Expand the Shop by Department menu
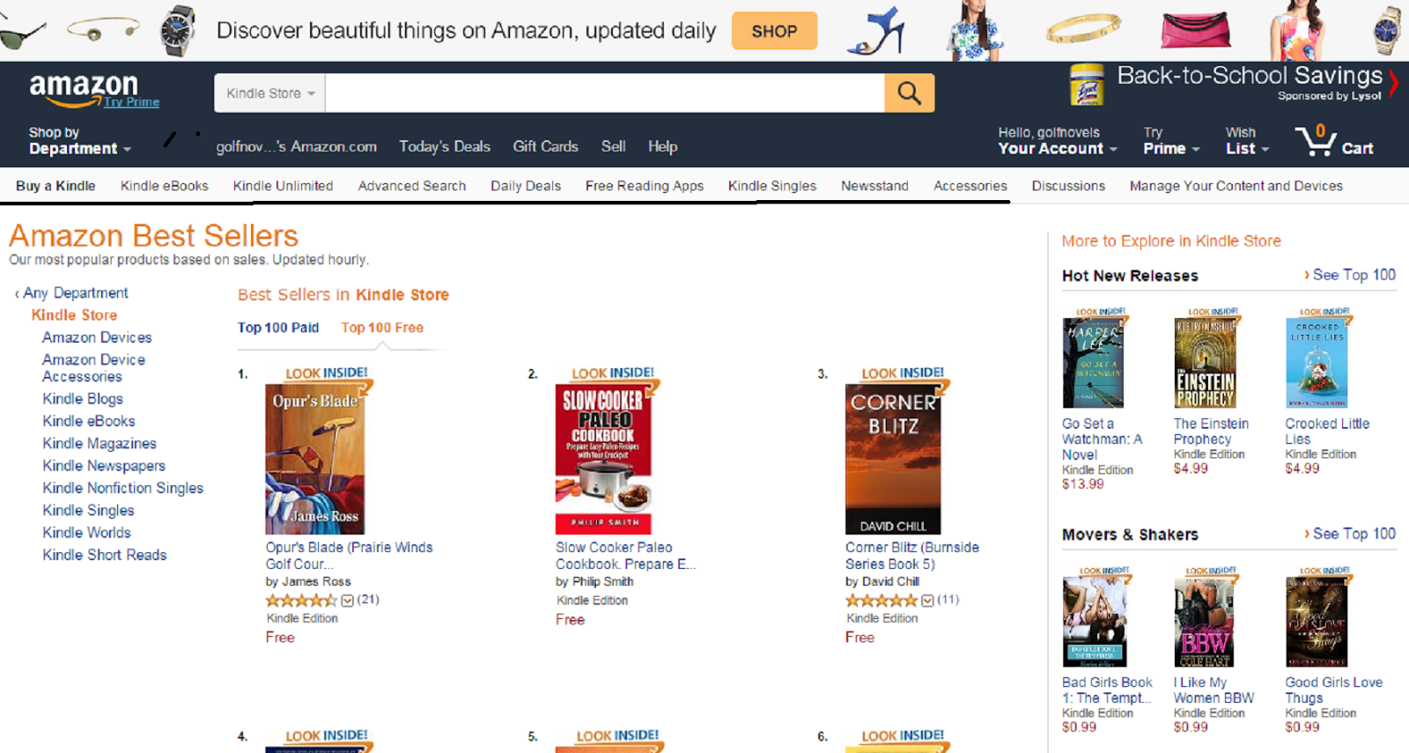 tap(79, 141)
